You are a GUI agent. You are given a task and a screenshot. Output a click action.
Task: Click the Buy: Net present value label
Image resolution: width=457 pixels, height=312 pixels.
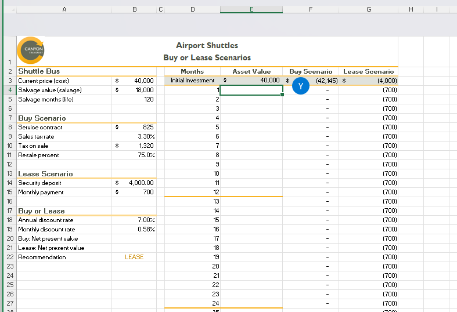(48, 238)
